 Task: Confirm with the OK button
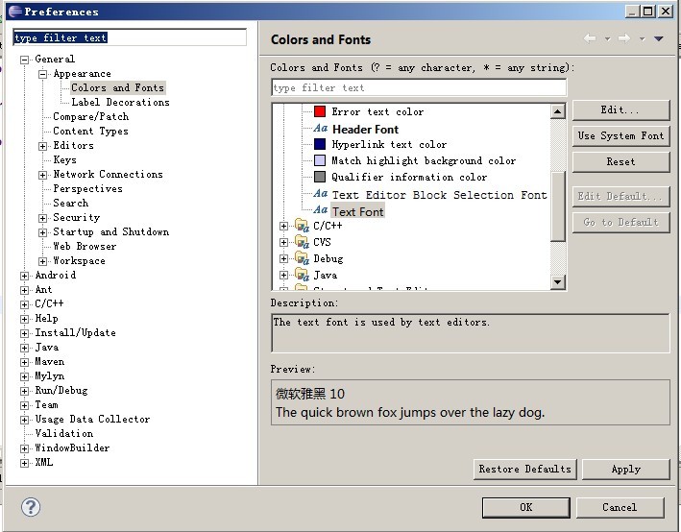point(526,507)
